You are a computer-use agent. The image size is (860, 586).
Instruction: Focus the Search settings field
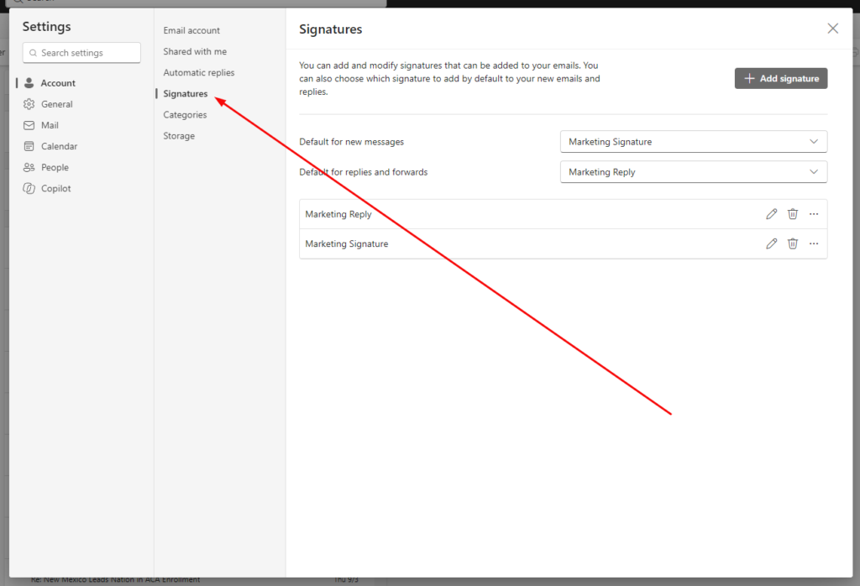point(81,53)
